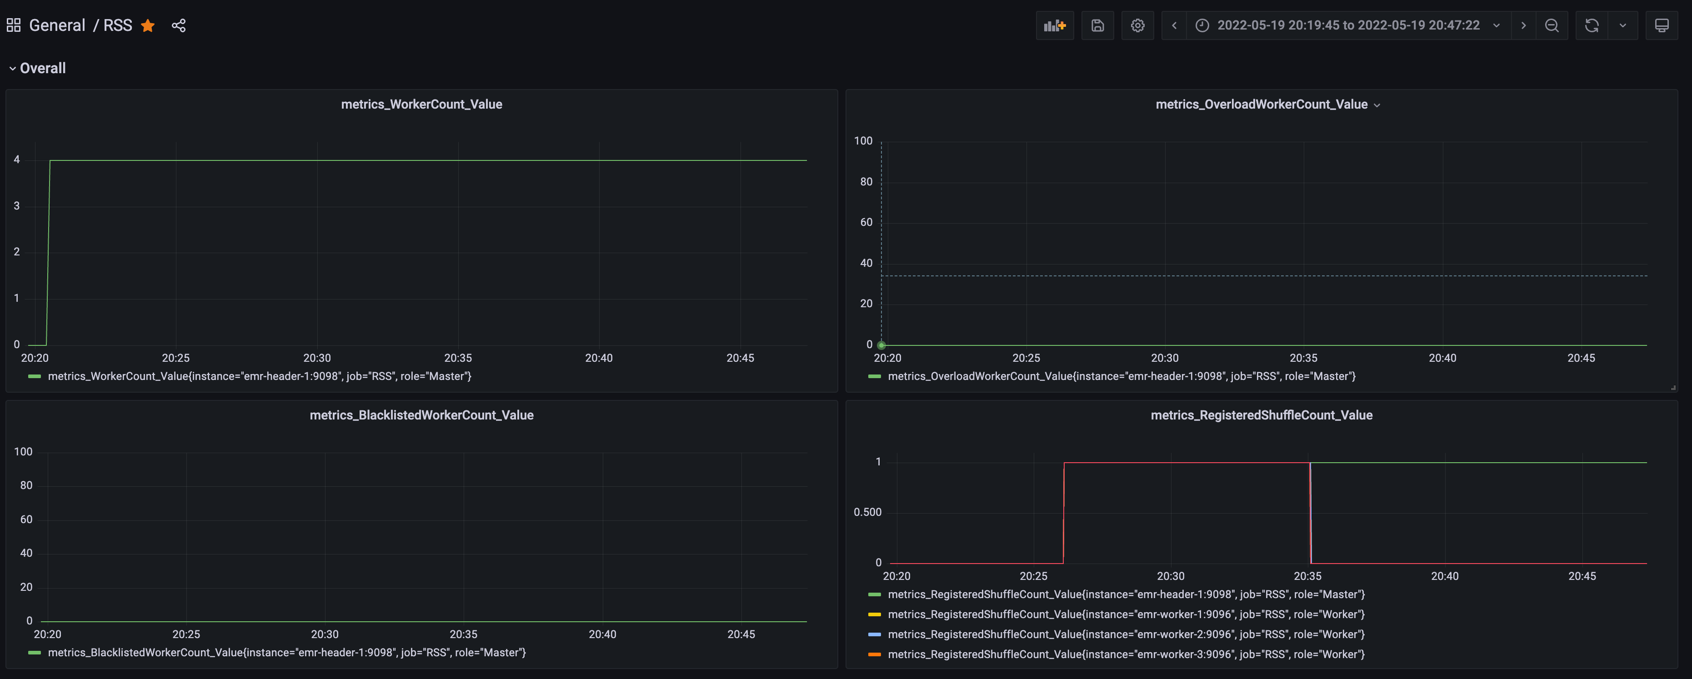Viewport: 1692px width, 679px height.
Task: Toggle OverloadWorkerCount emr-header-1 legend series
Action: [x=1122, y=376]
